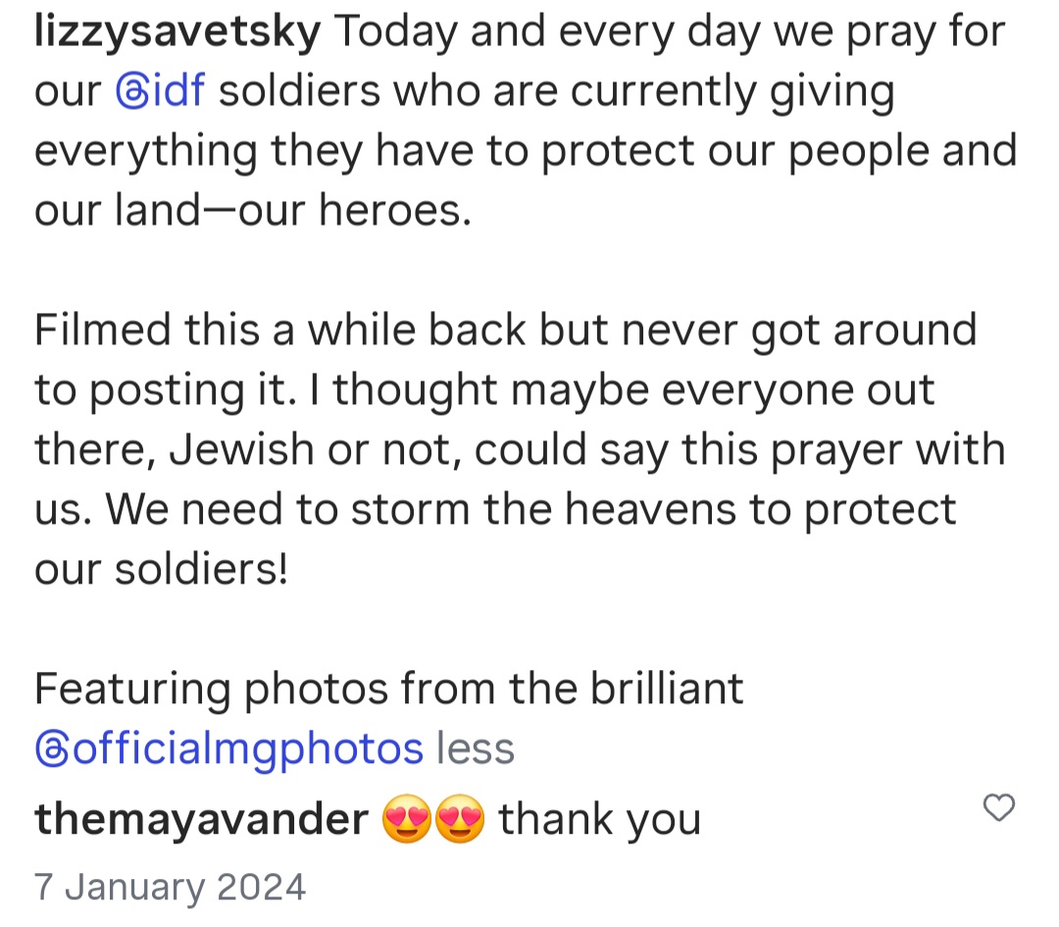1059x927 pixels.
Task: Collapse the caption with the less link
Action: click(476, 747)
